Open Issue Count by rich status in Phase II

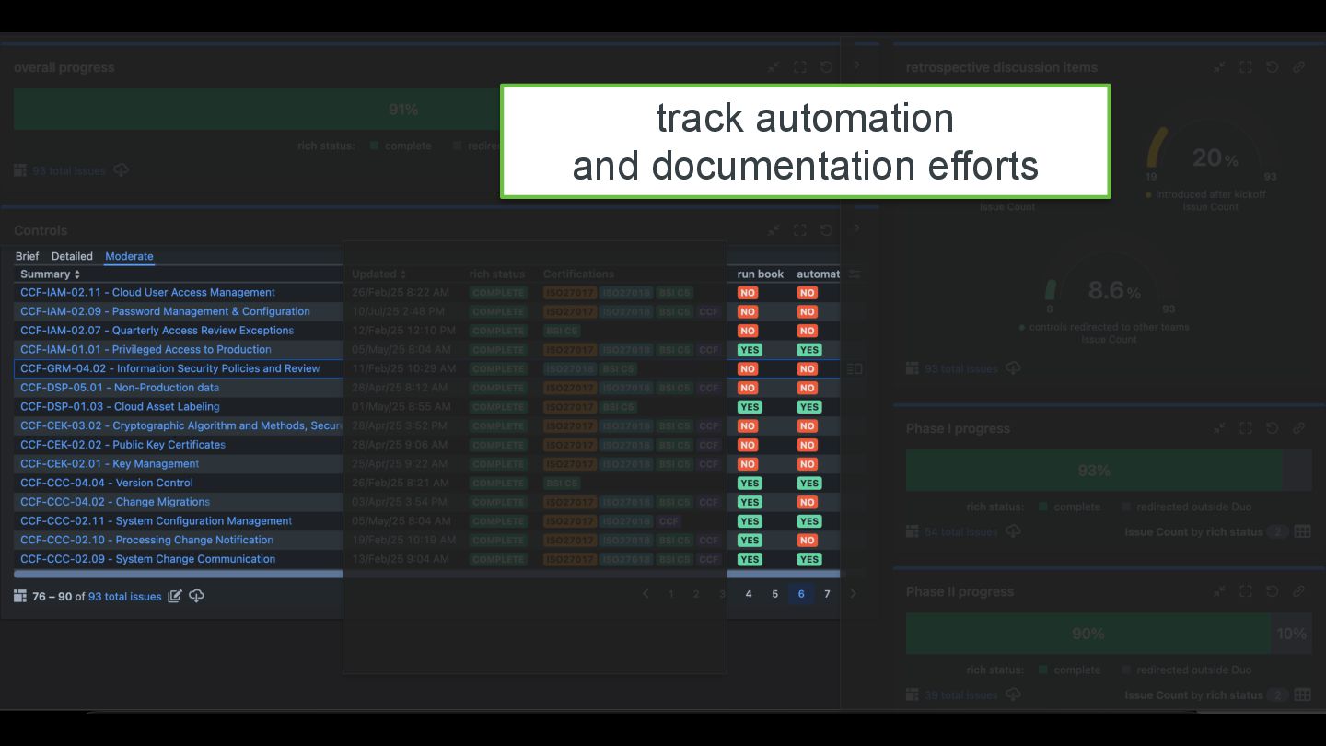point(1194,695)
